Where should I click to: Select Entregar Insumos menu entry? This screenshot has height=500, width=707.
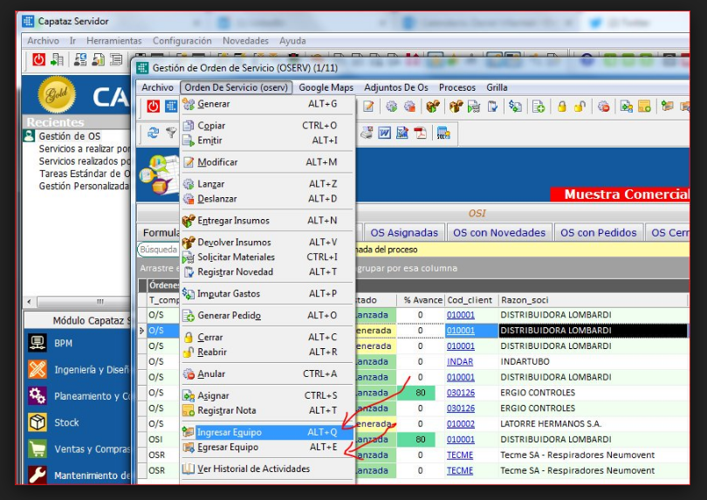tap(267, 221)
